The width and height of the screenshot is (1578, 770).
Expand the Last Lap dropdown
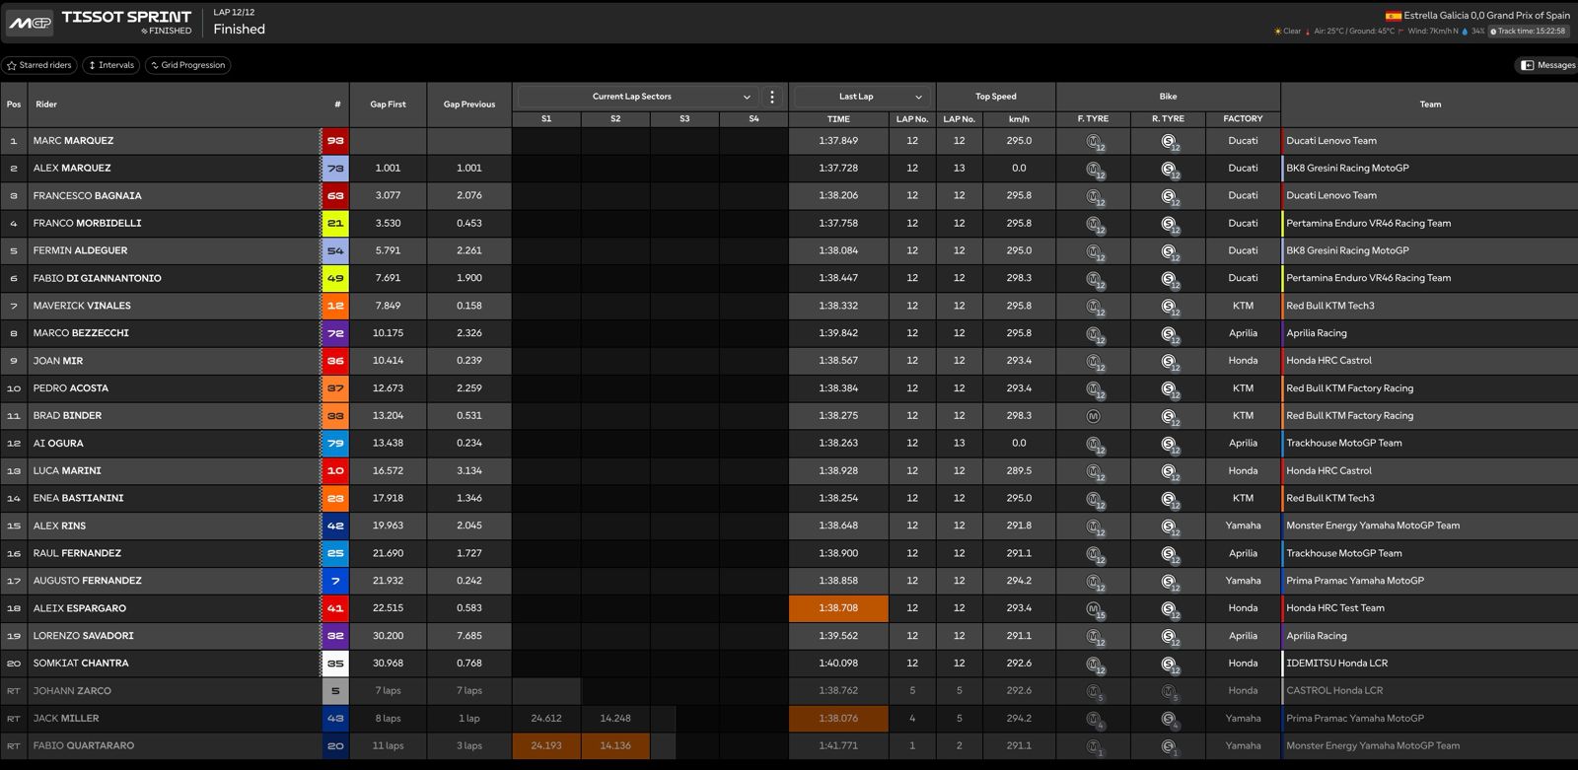[861, 97]
